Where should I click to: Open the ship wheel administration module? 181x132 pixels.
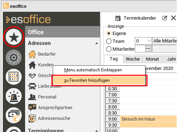click(x=14, y=57)
